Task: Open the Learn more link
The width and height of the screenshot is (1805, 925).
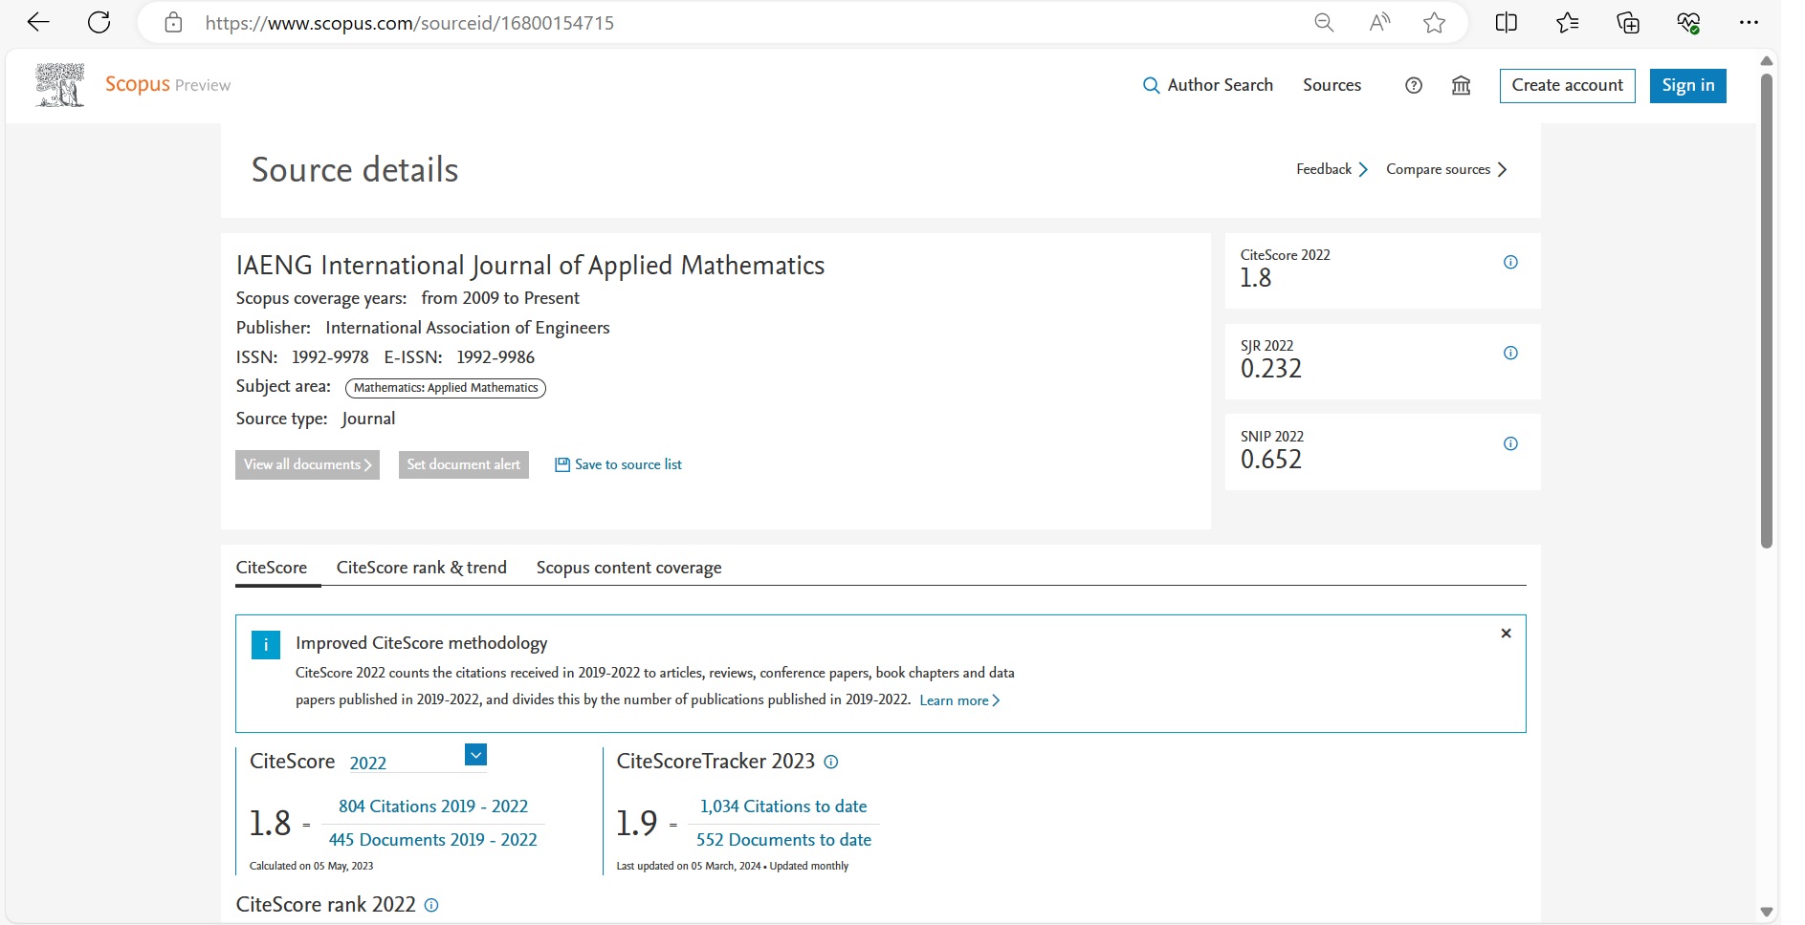Action: click(x=959, y=700)
